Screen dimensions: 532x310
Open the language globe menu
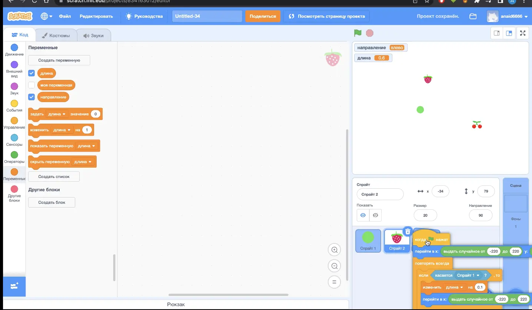click(x=46, y=16)
